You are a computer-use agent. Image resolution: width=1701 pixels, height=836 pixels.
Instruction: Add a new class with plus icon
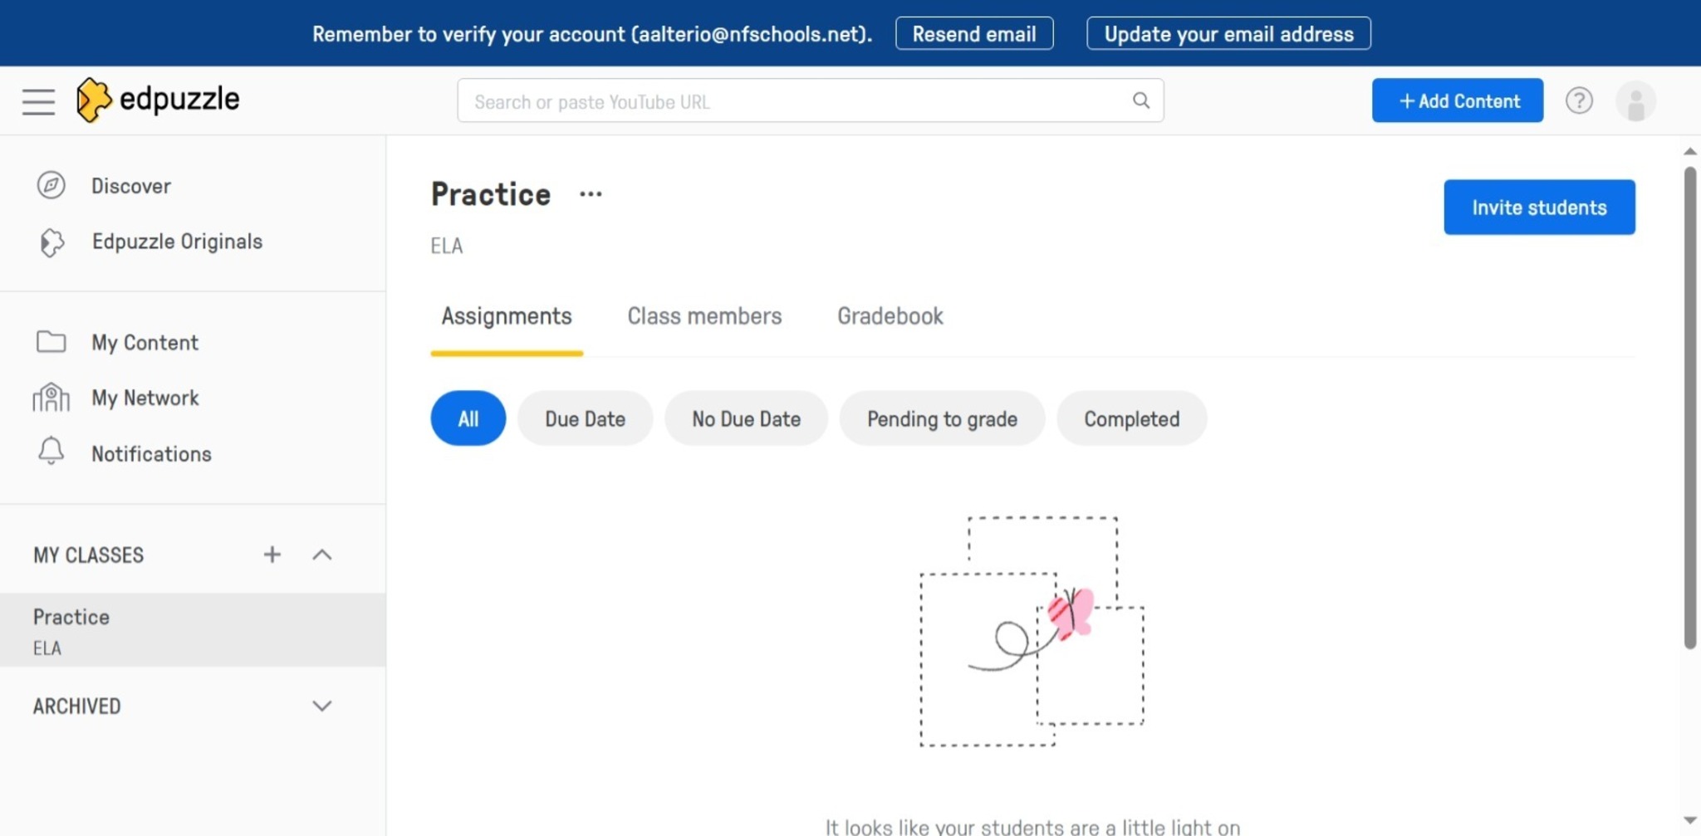tap(272, 555)
